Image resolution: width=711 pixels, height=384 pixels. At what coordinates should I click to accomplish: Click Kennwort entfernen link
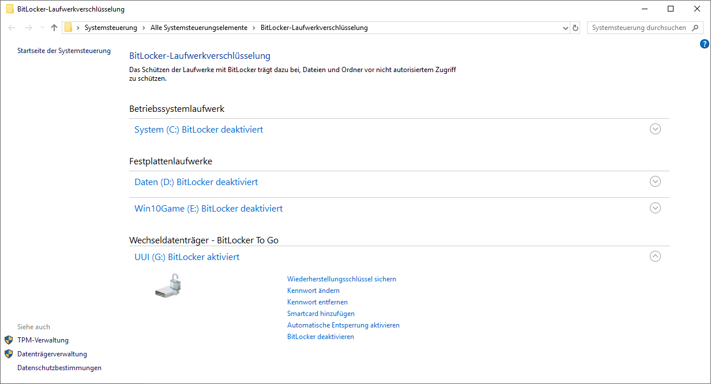(317, 302)
